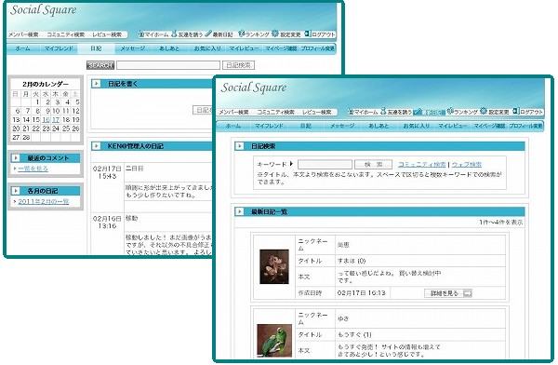Select あしあと tab in back window
Screen dimensions: 558x365
(169, 48)
